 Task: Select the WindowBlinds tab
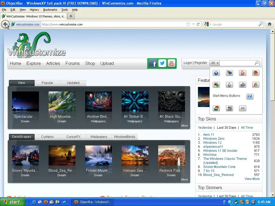tap(125, 137)
